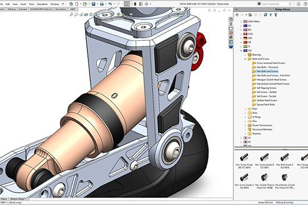Click the Print icon in top toolbar
The height and width of the screenshot is (205, 308).
tap(102, 4)
